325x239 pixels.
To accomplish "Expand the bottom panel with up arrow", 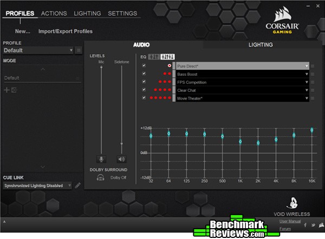I will 4,222.
